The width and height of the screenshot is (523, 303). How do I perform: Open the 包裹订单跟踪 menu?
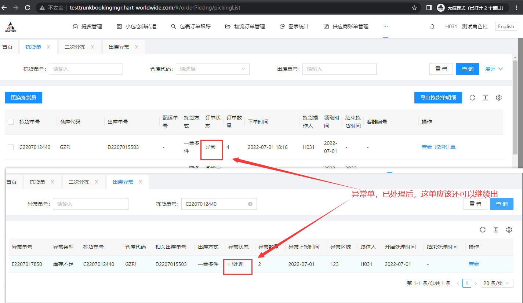(x=191, y=26)
